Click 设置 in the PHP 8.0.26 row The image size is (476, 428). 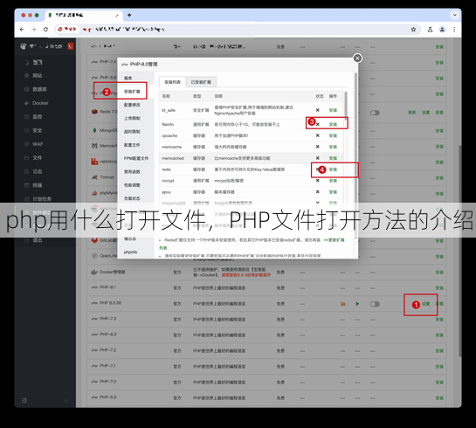coord(425,304)
